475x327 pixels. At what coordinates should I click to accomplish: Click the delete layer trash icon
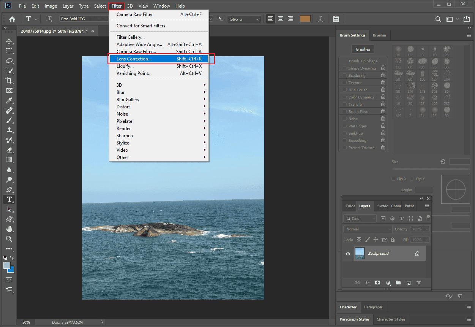(419, 283)
